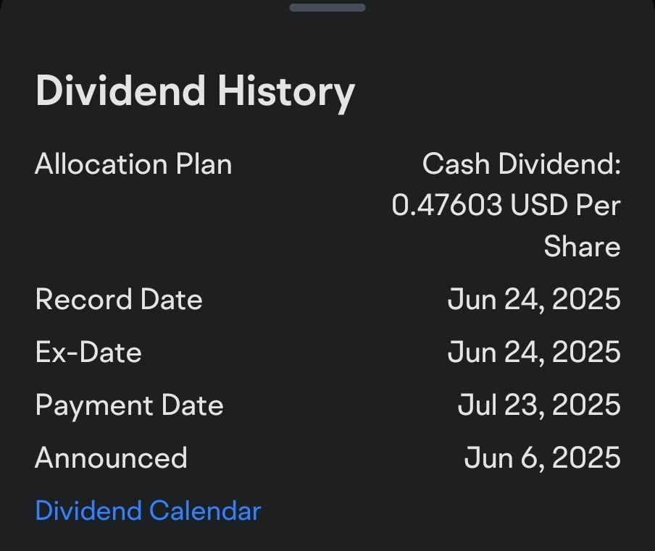
Task: Tap the word Dividend in title
Action: (121, 91)
